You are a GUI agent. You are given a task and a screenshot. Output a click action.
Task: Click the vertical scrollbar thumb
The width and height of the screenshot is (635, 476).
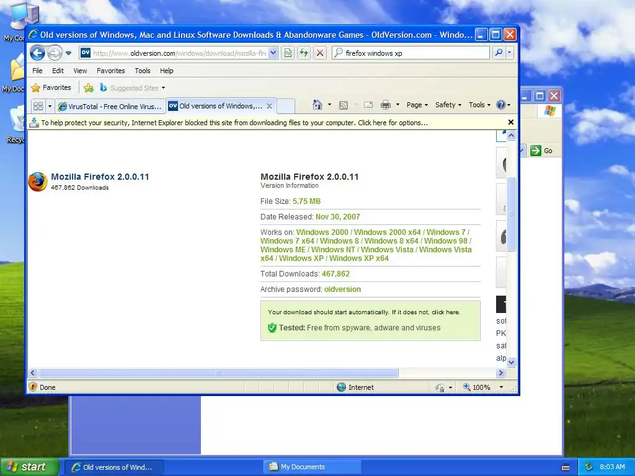pyautogui.click(x=511, y=214)
